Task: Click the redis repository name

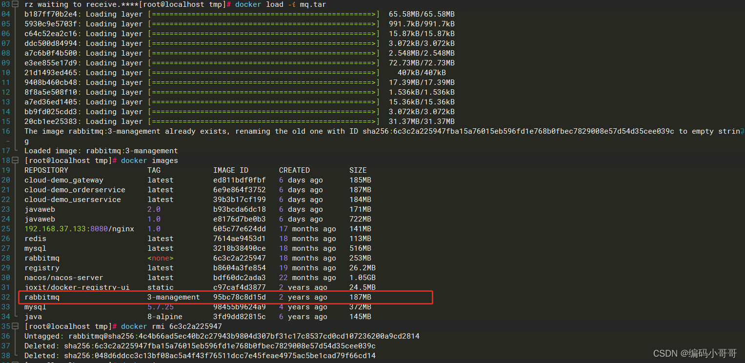Action: (x=35, y=239)
